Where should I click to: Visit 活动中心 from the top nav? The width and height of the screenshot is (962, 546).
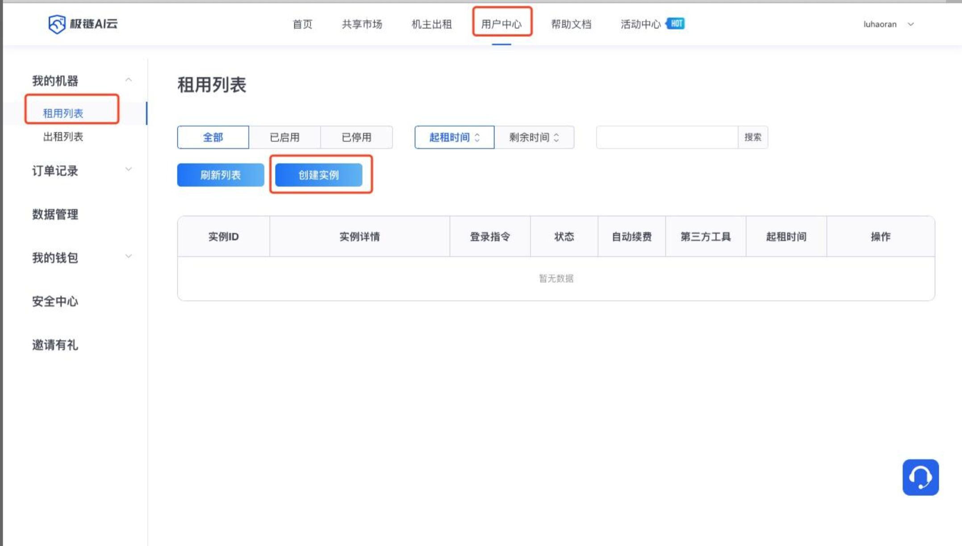[x=640, y=24]
